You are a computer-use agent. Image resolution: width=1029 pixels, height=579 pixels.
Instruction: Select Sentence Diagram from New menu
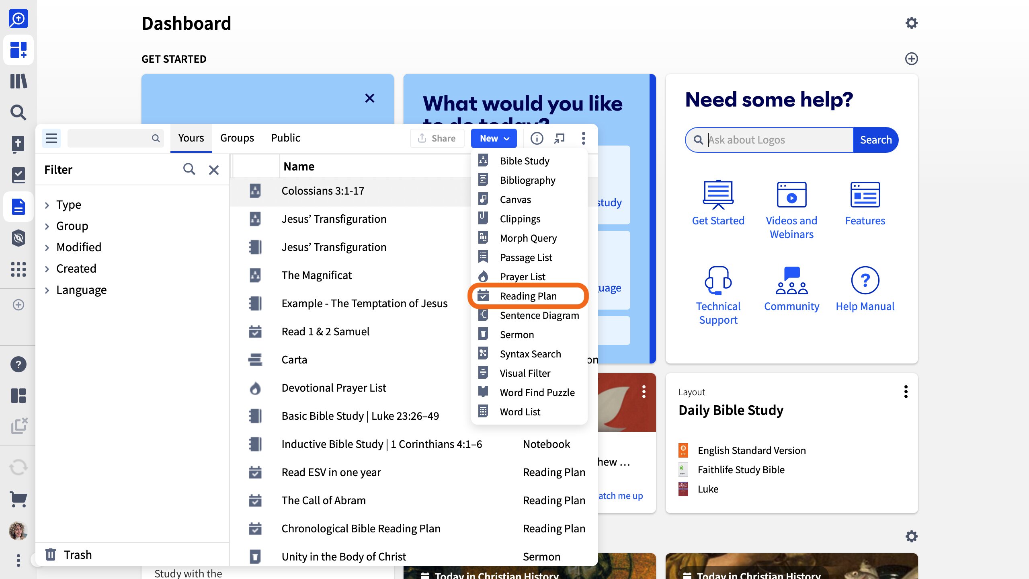point(529,315)
